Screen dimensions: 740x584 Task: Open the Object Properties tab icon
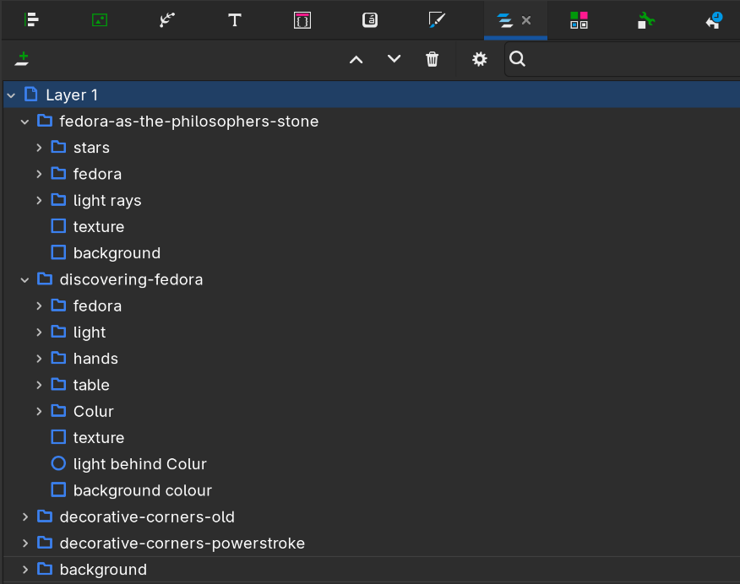[370, 19]
